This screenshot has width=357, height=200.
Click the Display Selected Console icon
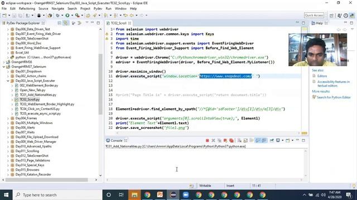(x=278, y=141)
